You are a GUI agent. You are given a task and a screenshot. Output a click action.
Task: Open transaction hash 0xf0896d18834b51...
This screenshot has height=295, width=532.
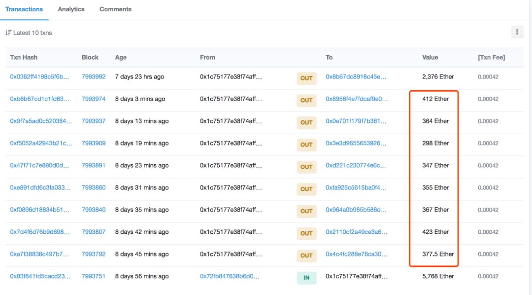point(40,210)
